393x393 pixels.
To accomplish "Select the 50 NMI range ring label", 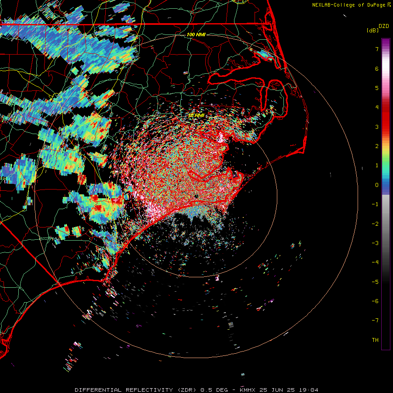I will (x=196, y=116).
